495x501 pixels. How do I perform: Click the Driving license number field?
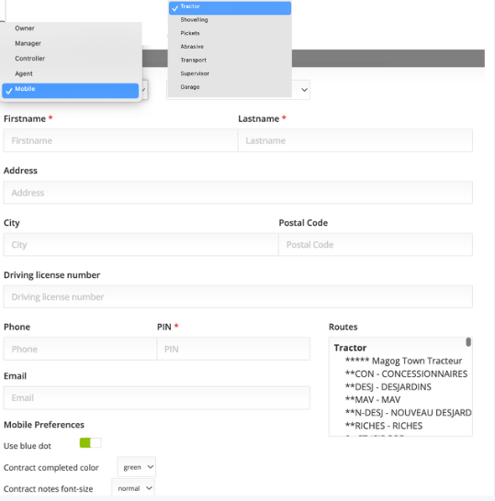(238, 296)
